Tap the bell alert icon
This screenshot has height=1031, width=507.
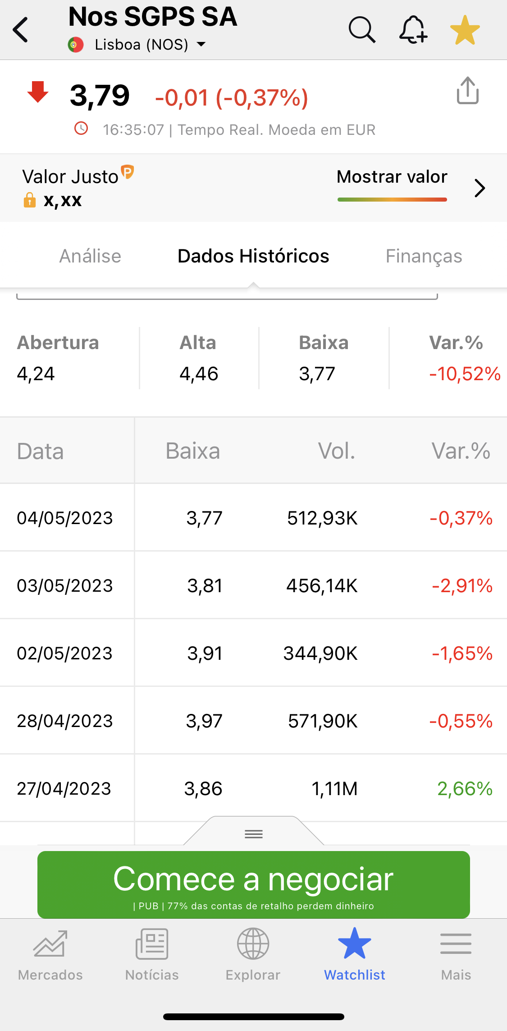tap(413, 30)
